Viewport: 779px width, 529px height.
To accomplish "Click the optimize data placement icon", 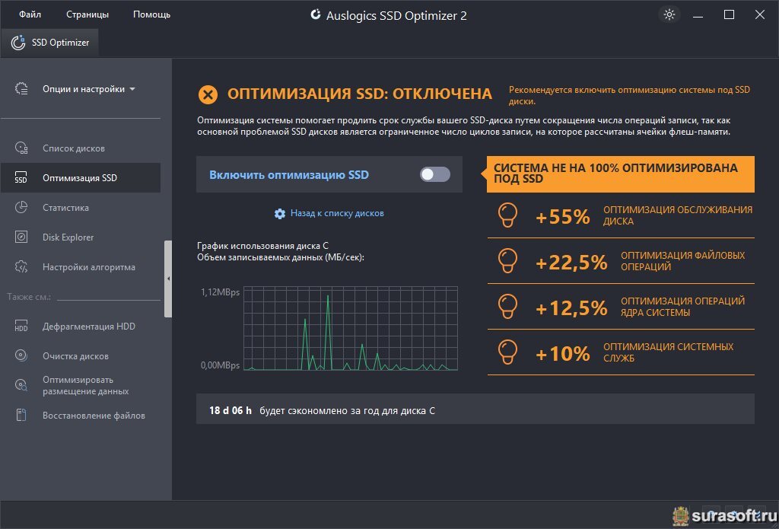I will coord(21,385).
